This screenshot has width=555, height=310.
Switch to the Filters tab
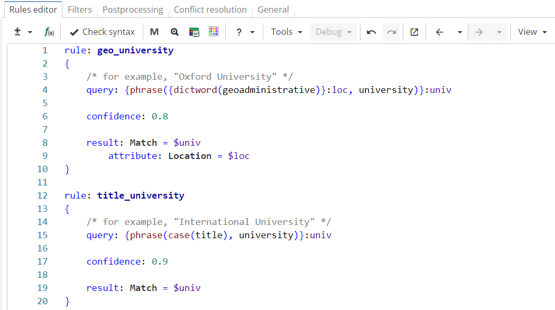coord(80,10)
